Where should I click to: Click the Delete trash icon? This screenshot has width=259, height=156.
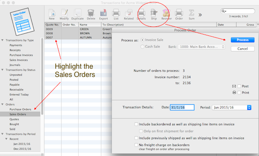(x=91, y=13)
